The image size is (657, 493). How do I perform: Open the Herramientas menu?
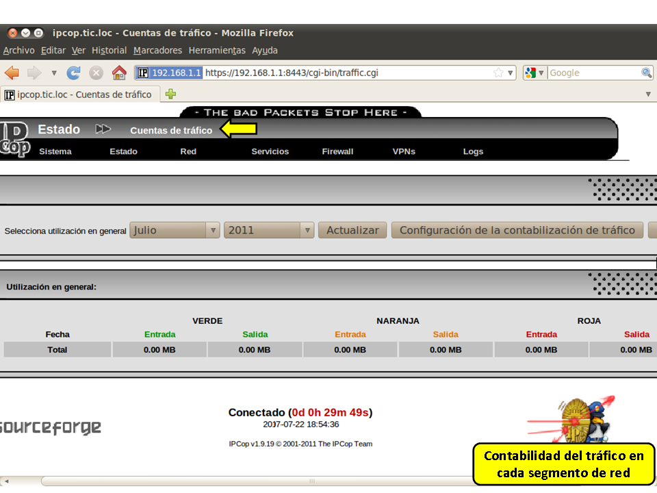217,51
